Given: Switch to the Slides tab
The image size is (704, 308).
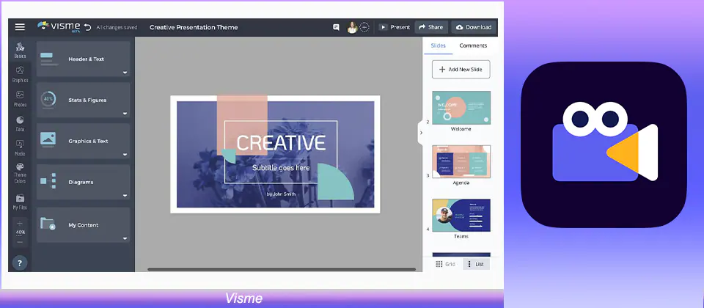Looking at the screenshot, I should pyautogui.click(x=439, y=45).
